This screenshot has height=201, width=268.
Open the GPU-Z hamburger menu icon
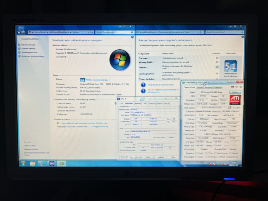(x=241, y=87)
